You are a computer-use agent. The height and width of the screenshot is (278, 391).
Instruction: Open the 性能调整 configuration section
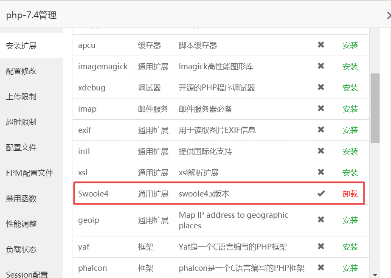[x=20, y=224]
